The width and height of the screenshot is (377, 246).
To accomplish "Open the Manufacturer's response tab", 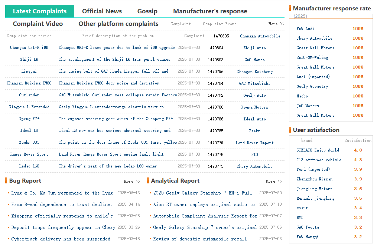I will 210,11.
